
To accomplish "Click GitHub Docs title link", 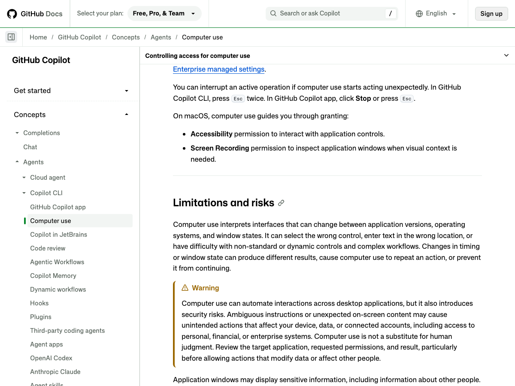I will 42,14.
